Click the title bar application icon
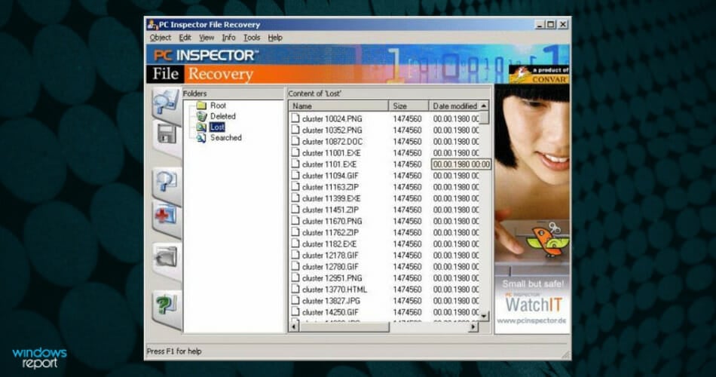 click(152, 25)
